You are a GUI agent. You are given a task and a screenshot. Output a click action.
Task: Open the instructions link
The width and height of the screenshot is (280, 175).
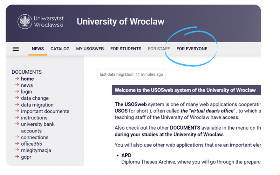point(34,118)
